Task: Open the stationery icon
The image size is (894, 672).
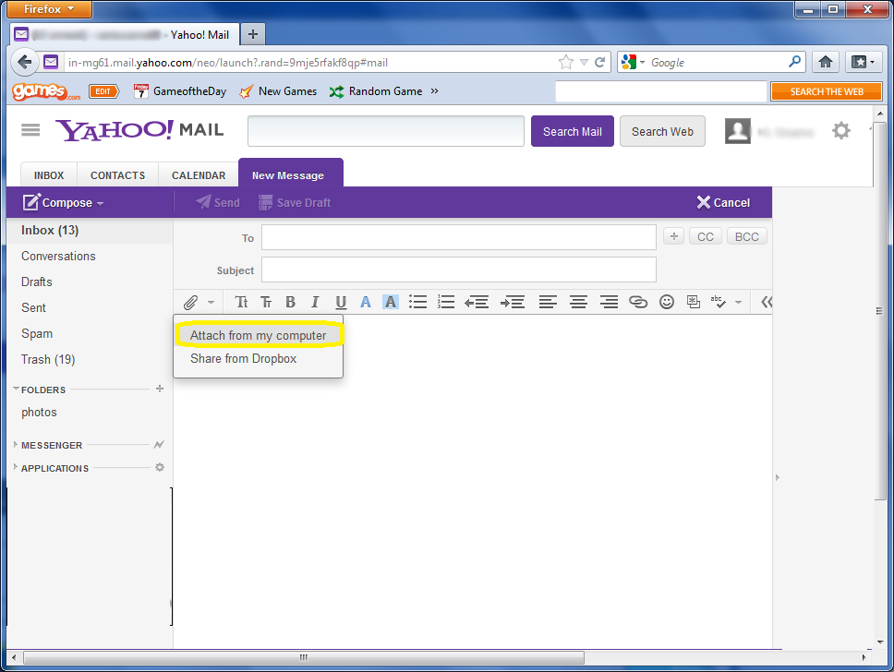Action: point(694,302)
